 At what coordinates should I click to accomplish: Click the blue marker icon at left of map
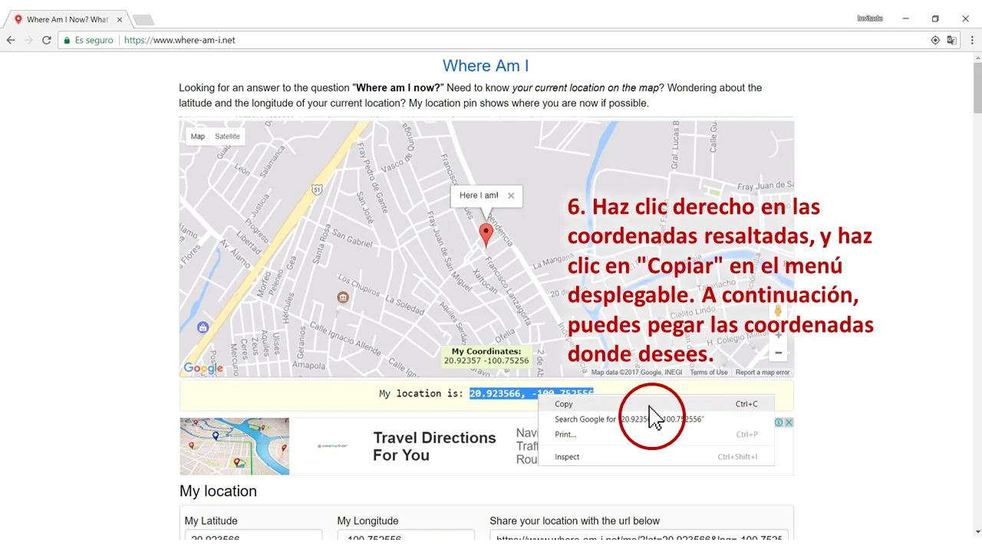(x=203, y=327)
